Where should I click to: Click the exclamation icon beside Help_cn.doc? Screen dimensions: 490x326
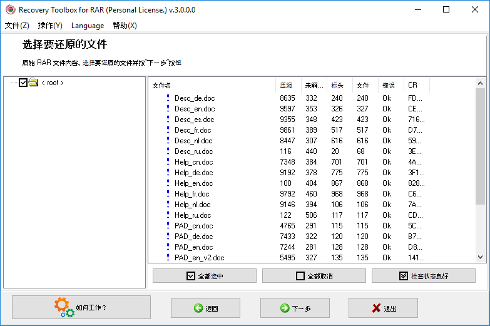coord(168,161)
